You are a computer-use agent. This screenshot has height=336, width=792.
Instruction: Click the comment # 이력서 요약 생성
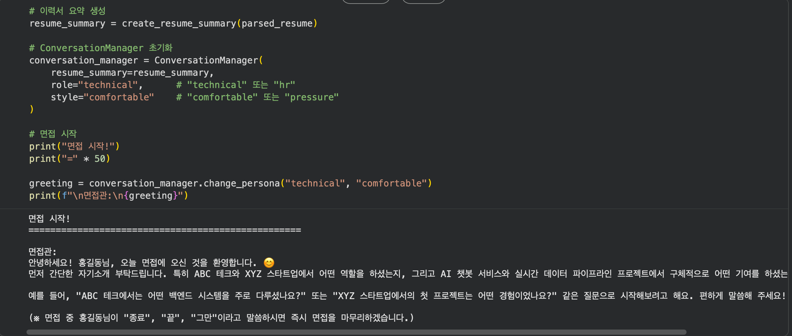click(x=67, y=11)
